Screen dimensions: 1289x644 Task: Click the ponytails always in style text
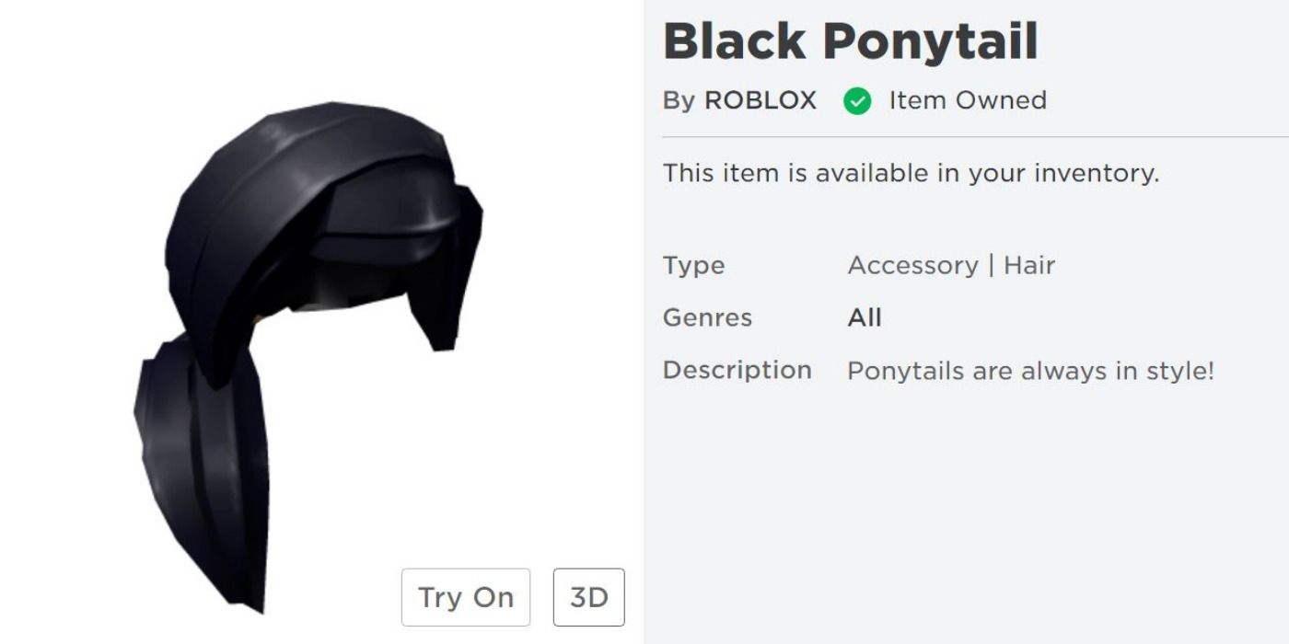[x=1030, y=372]
